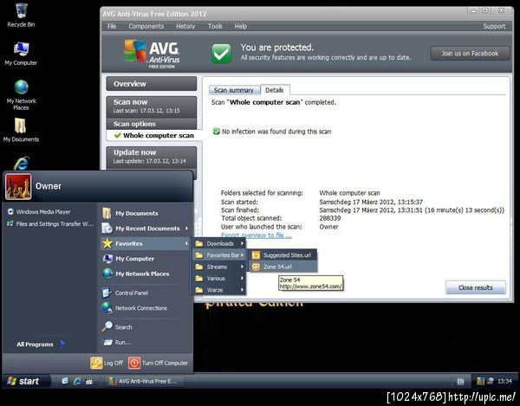
Task: Open the Run... dialog
Action: click(117, 343)
